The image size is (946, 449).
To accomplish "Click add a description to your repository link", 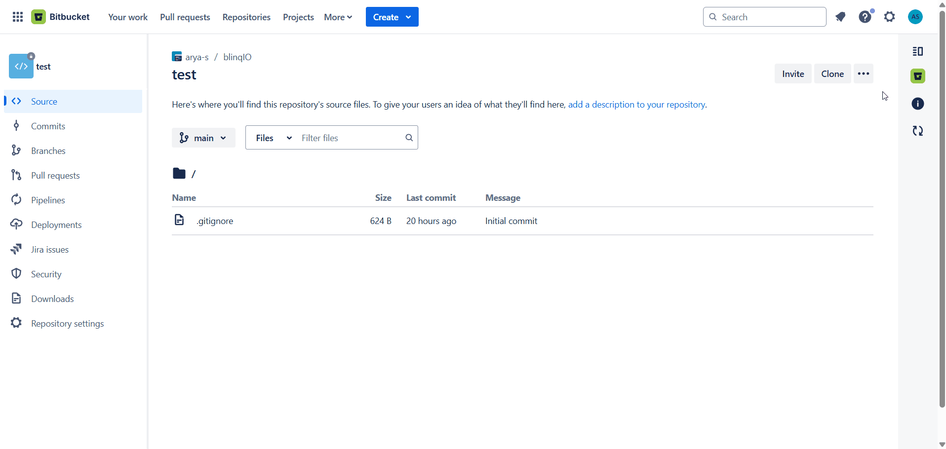I will pyautogui.click(x=636, y=104).
